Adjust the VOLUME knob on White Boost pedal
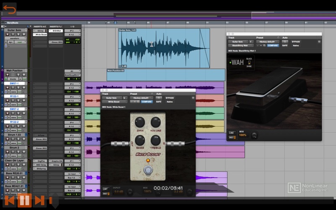 click(155, 122)
